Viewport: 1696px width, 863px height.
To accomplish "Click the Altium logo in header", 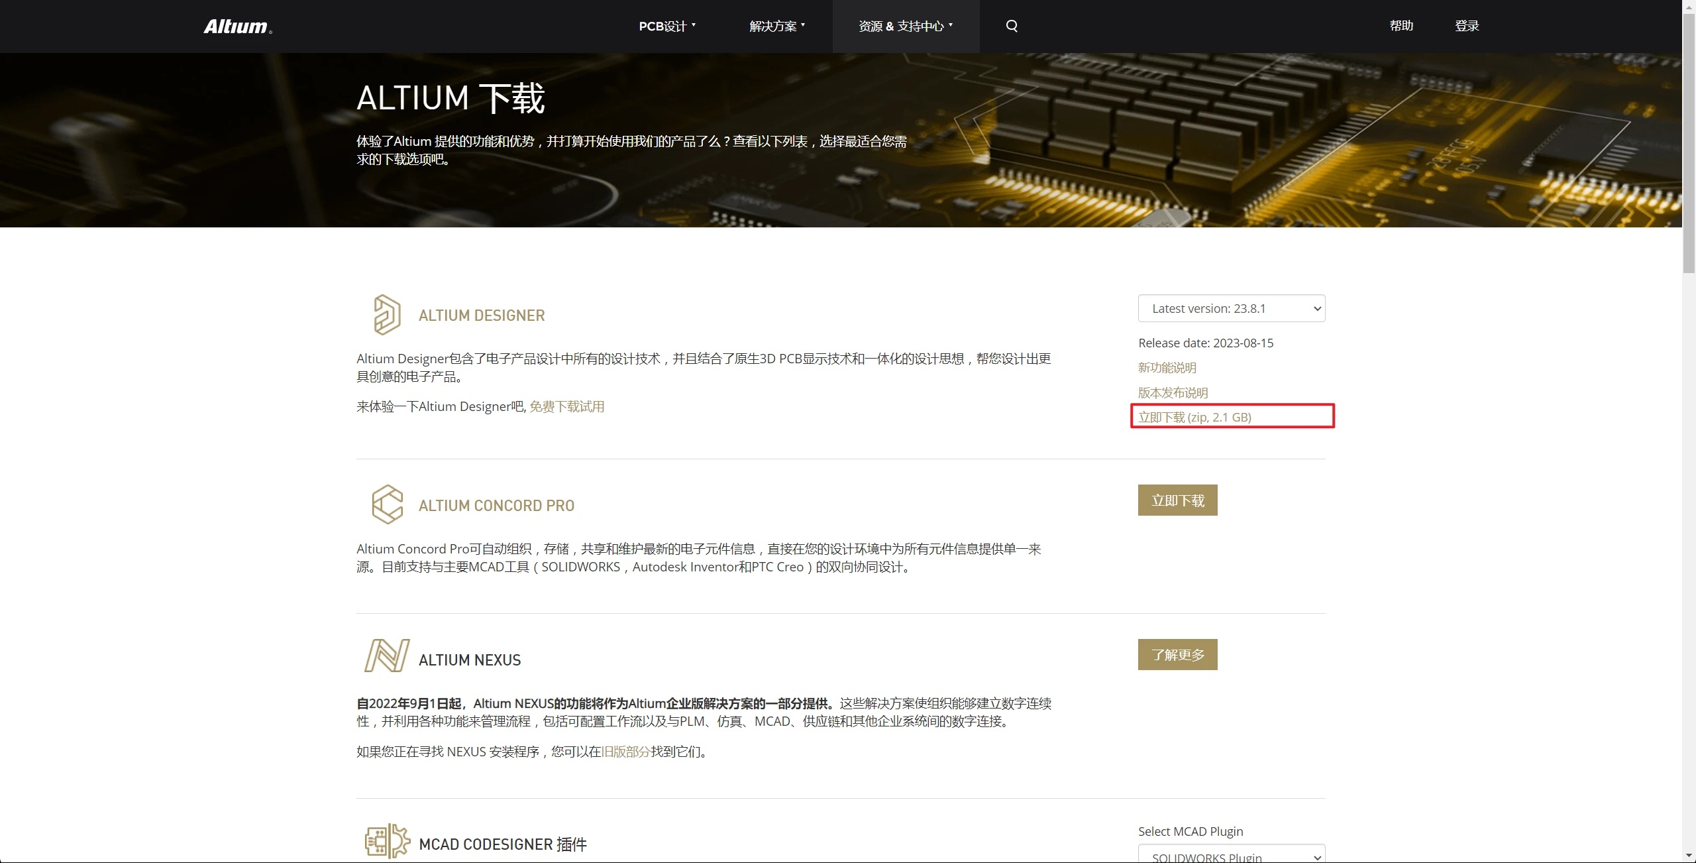I will [237, 27].
